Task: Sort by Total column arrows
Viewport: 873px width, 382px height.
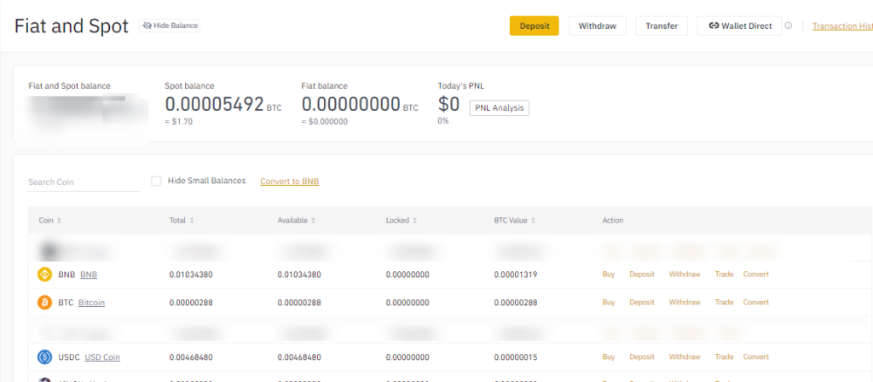Action: pos(192,221)
